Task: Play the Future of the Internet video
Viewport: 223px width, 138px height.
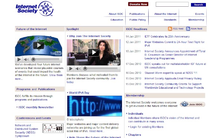Action: (x=19, y=59)
